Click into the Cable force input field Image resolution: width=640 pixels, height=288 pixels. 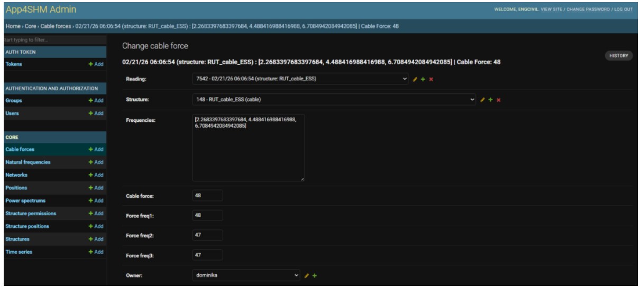(207, 195)
